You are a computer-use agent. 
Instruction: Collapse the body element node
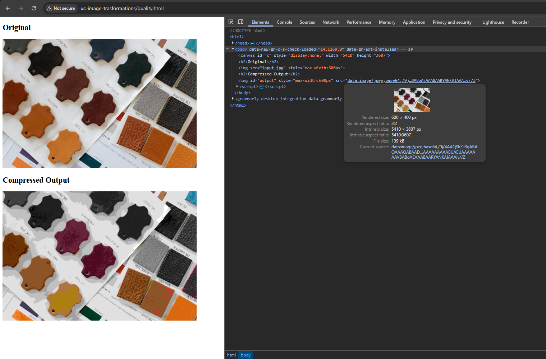pyautogui.click(x=233, y=49)
